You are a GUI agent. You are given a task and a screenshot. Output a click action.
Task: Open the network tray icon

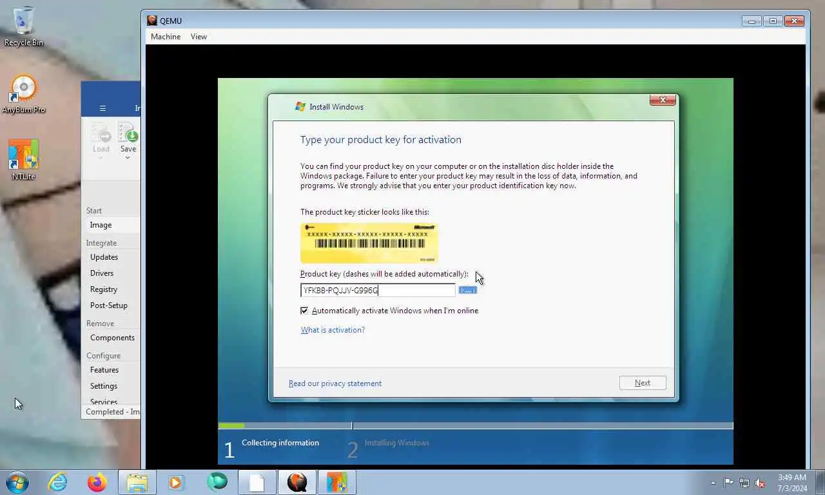[744, 482]
